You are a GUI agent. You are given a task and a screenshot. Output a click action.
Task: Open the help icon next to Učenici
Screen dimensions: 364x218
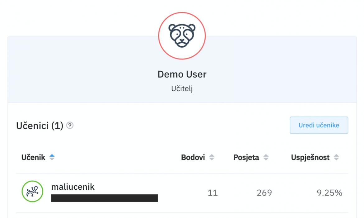point(70,125)
